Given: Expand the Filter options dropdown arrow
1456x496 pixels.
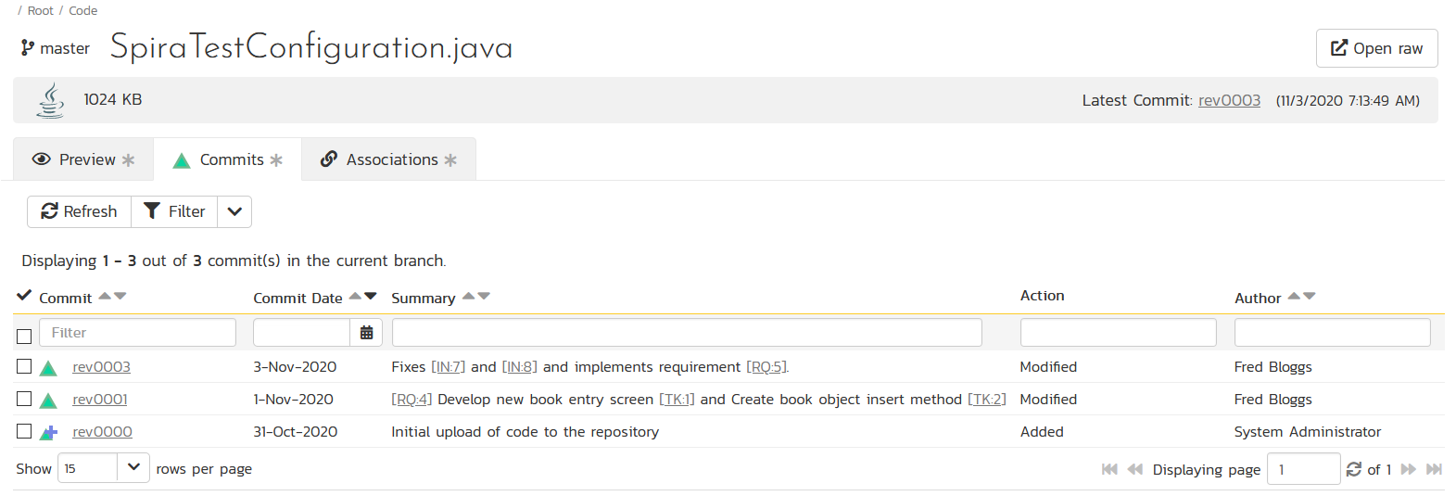Looking at the screenshot, I should tap(234, 211).
